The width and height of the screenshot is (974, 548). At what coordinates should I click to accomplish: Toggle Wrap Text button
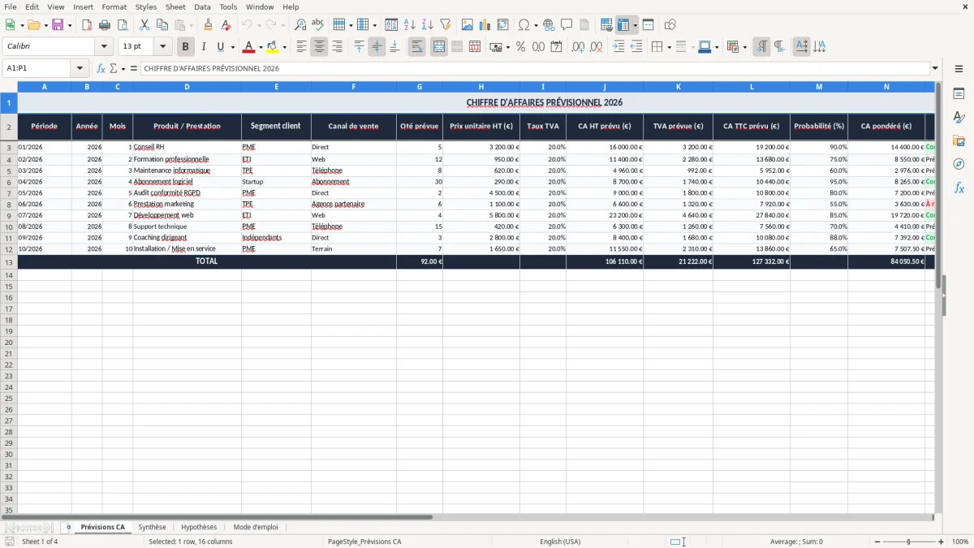pyautogui.click(x=417, y=47)
